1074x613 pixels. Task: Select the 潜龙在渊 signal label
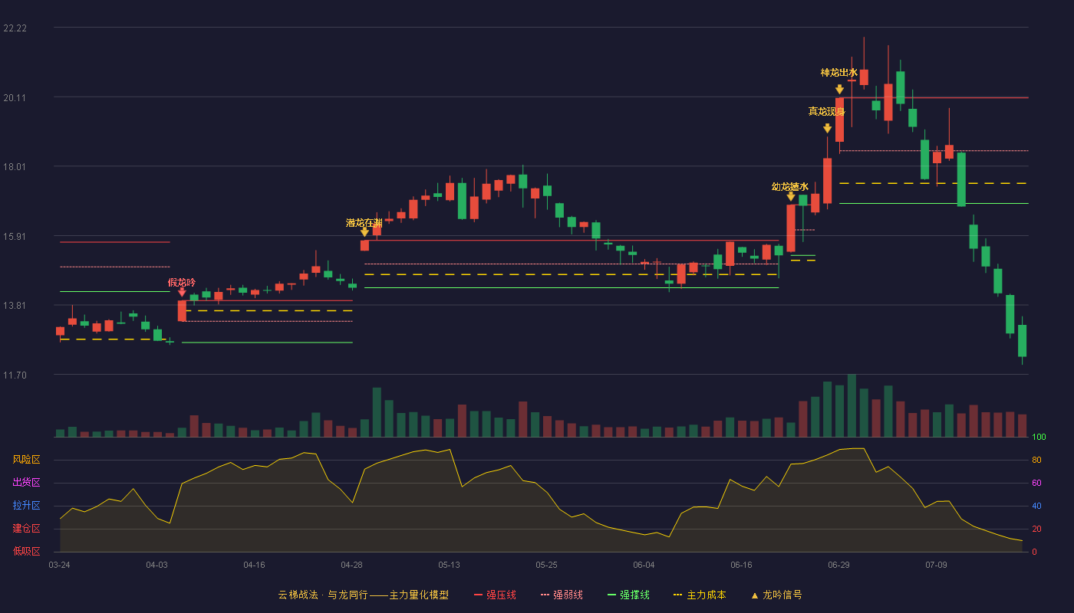[x=364, y=223]
